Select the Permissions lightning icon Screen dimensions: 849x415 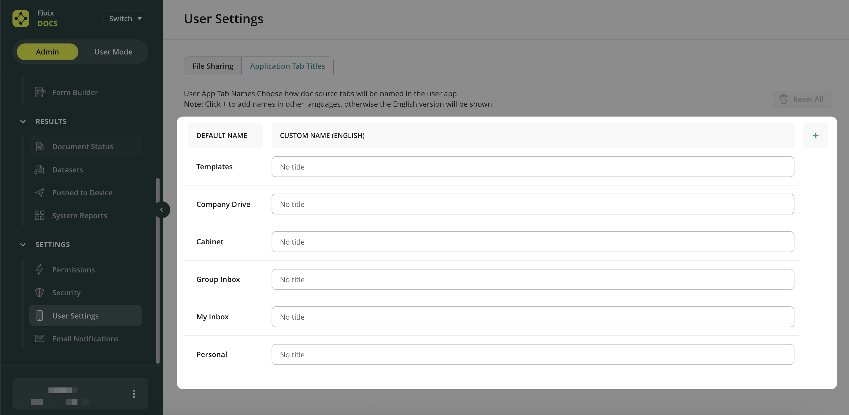(39, 270)
